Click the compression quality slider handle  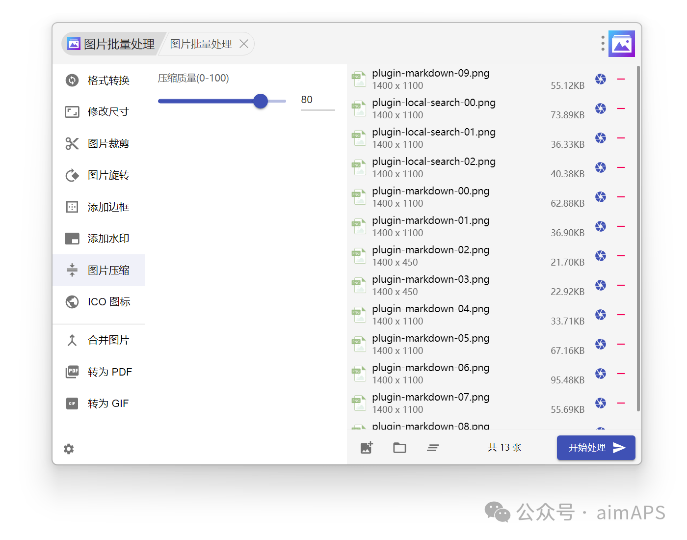pyautogui.click(x=261, y=101)
